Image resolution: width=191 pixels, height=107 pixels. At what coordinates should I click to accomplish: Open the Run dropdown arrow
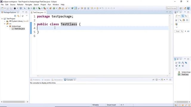36,8
